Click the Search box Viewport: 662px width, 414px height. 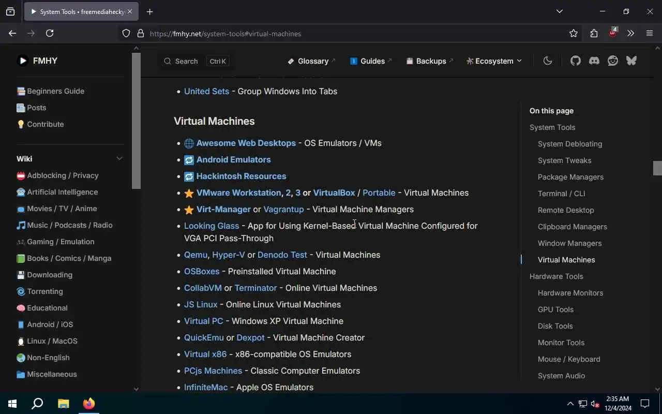[x=196, y=61]
